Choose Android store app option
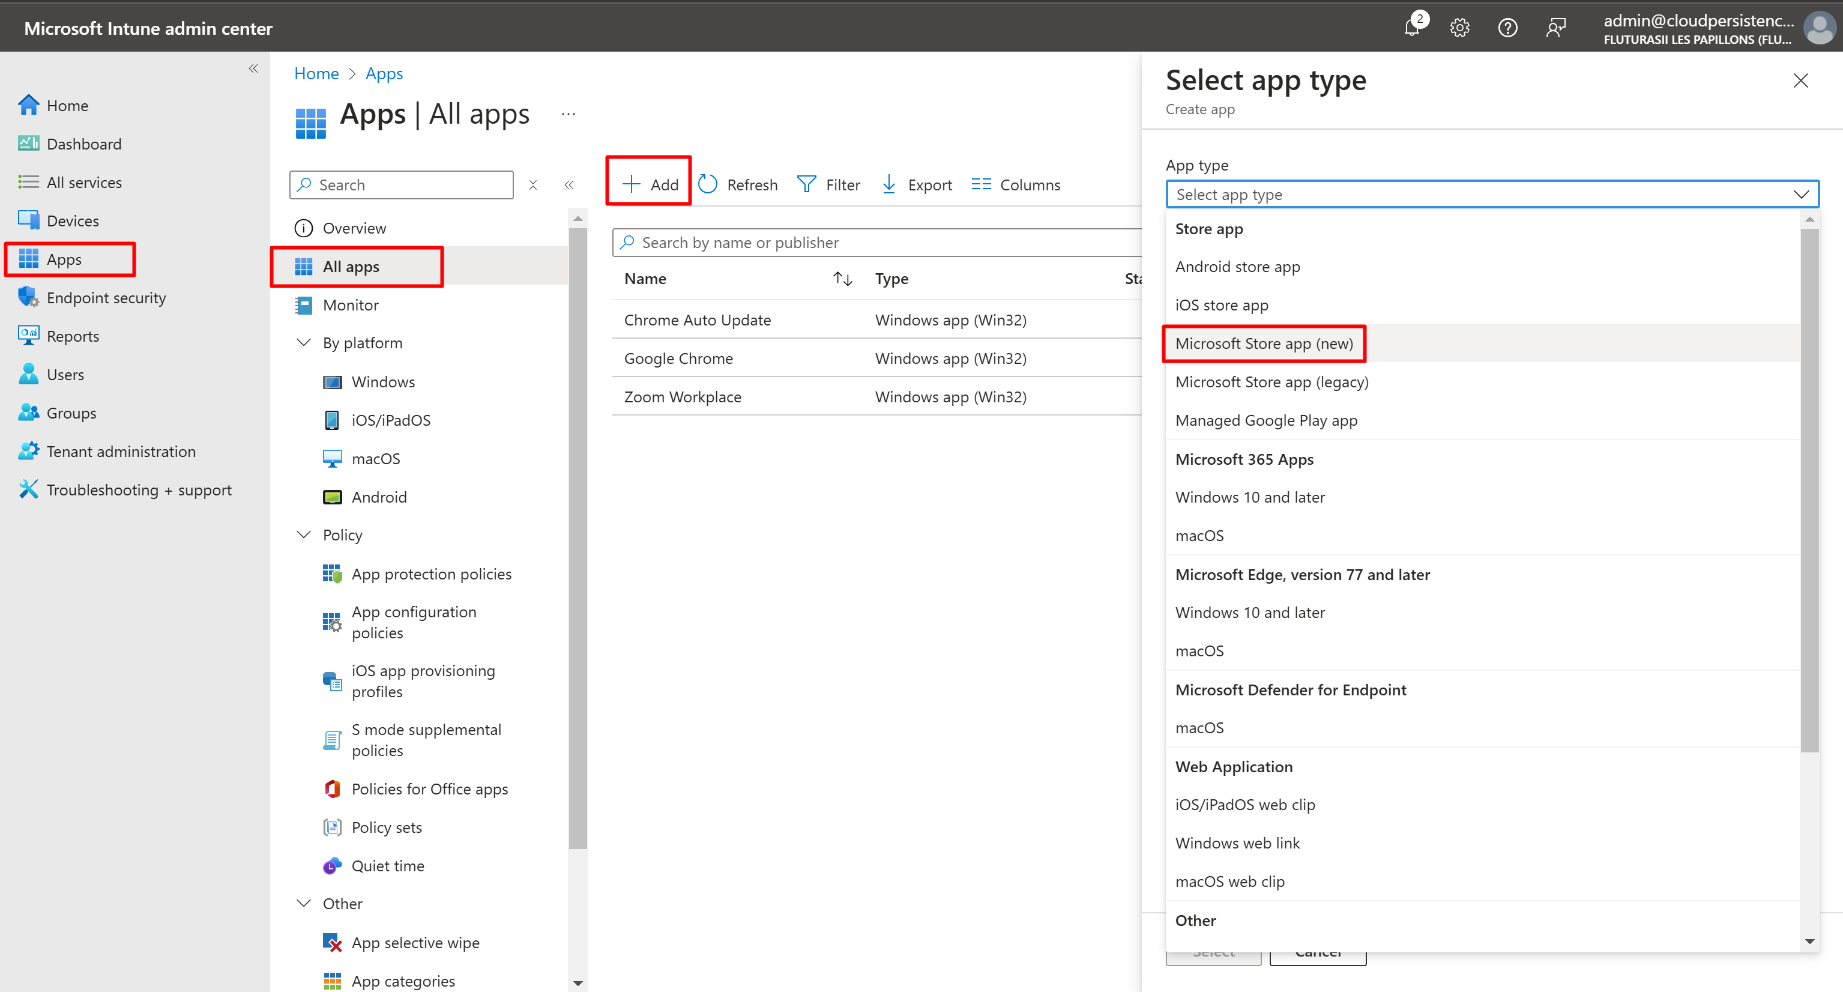1843x992 pixels. (x=1483, y=267)
